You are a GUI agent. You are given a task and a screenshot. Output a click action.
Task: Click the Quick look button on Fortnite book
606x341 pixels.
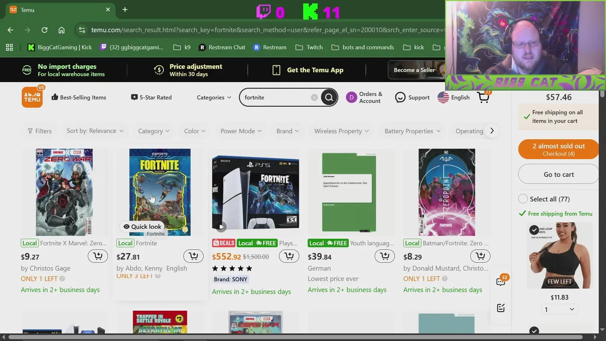click(142, 226)
